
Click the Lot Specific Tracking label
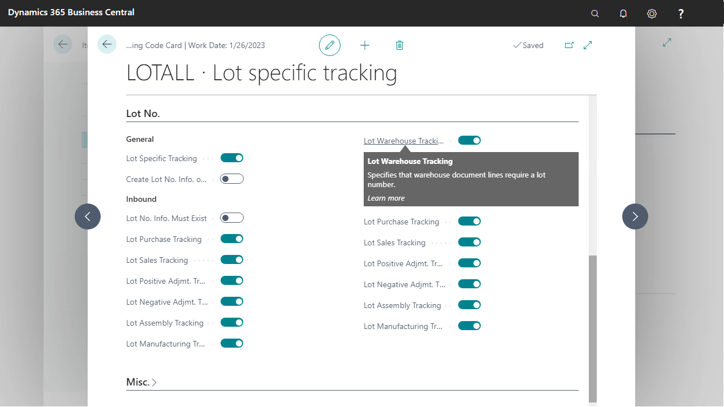tap(162, 158)
